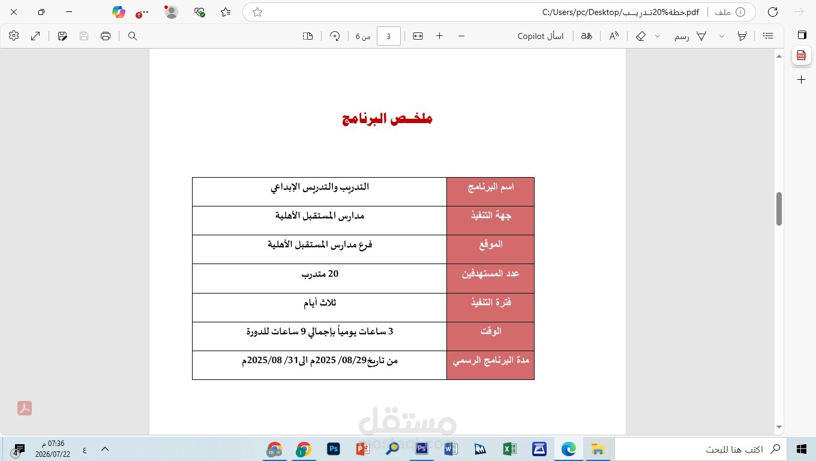This screenshot has width=816, height=461.
Task: Start Read Aloud with the A icon
Action: click(614, 36)
